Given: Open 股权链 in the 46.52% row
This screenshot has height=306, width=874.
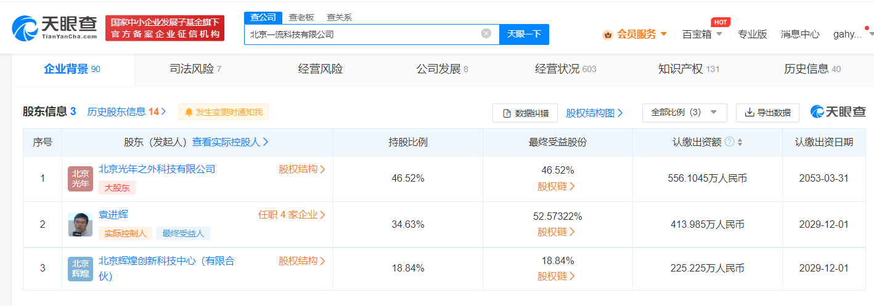Looking at the screenshot, I should tap(557, 186).
